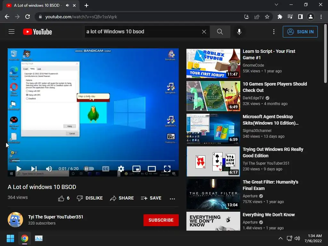Open the player settings gear

(x=121, y=168)
